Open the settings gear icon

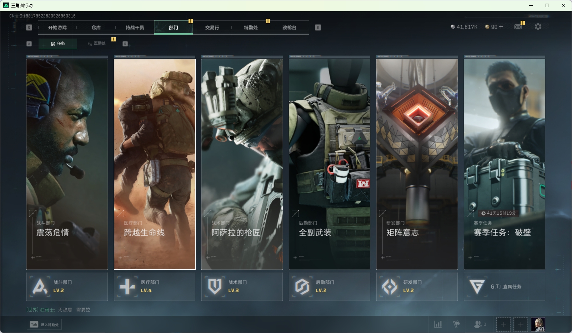pos(538,27)
